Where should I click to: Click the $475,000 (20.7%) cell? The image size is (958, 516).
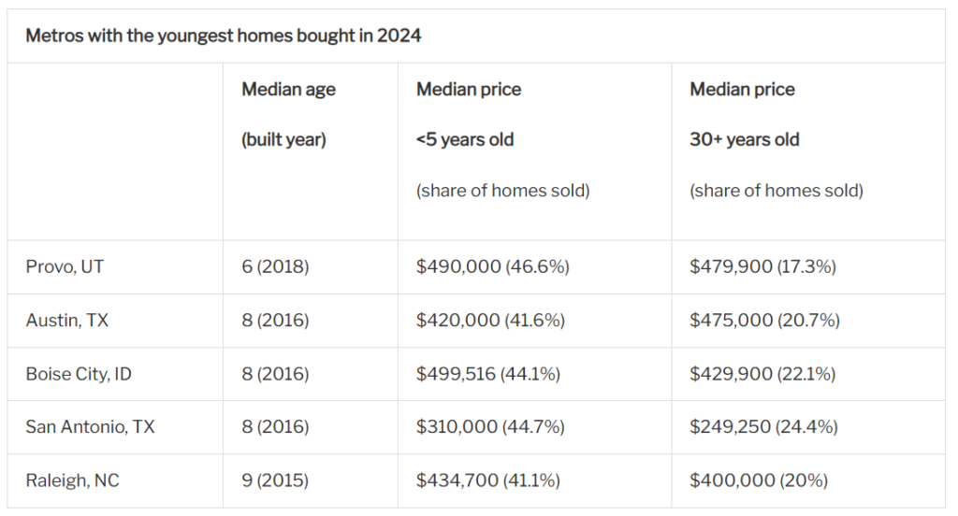(764, 321)
